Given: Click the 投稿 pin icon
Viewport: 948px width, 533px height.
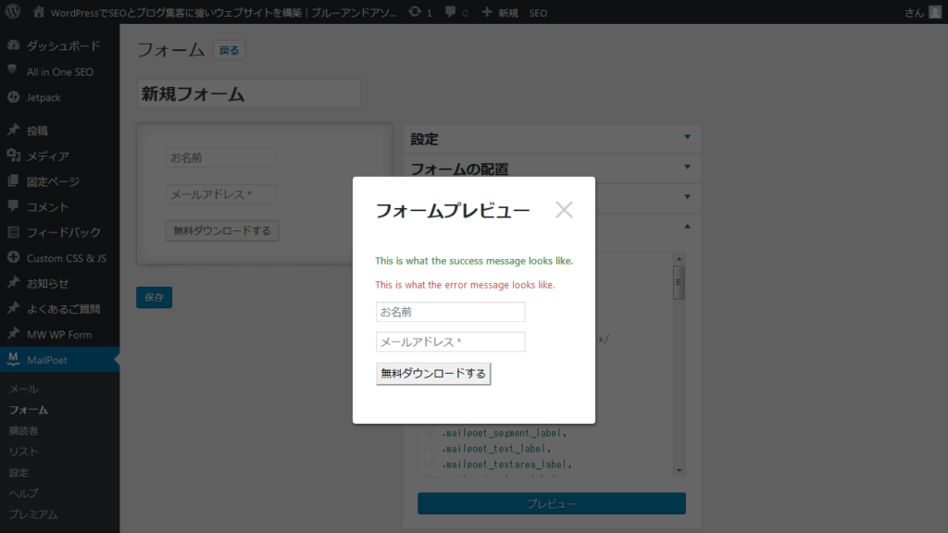Looking at the screenshot, I should (x=13, y=130).
